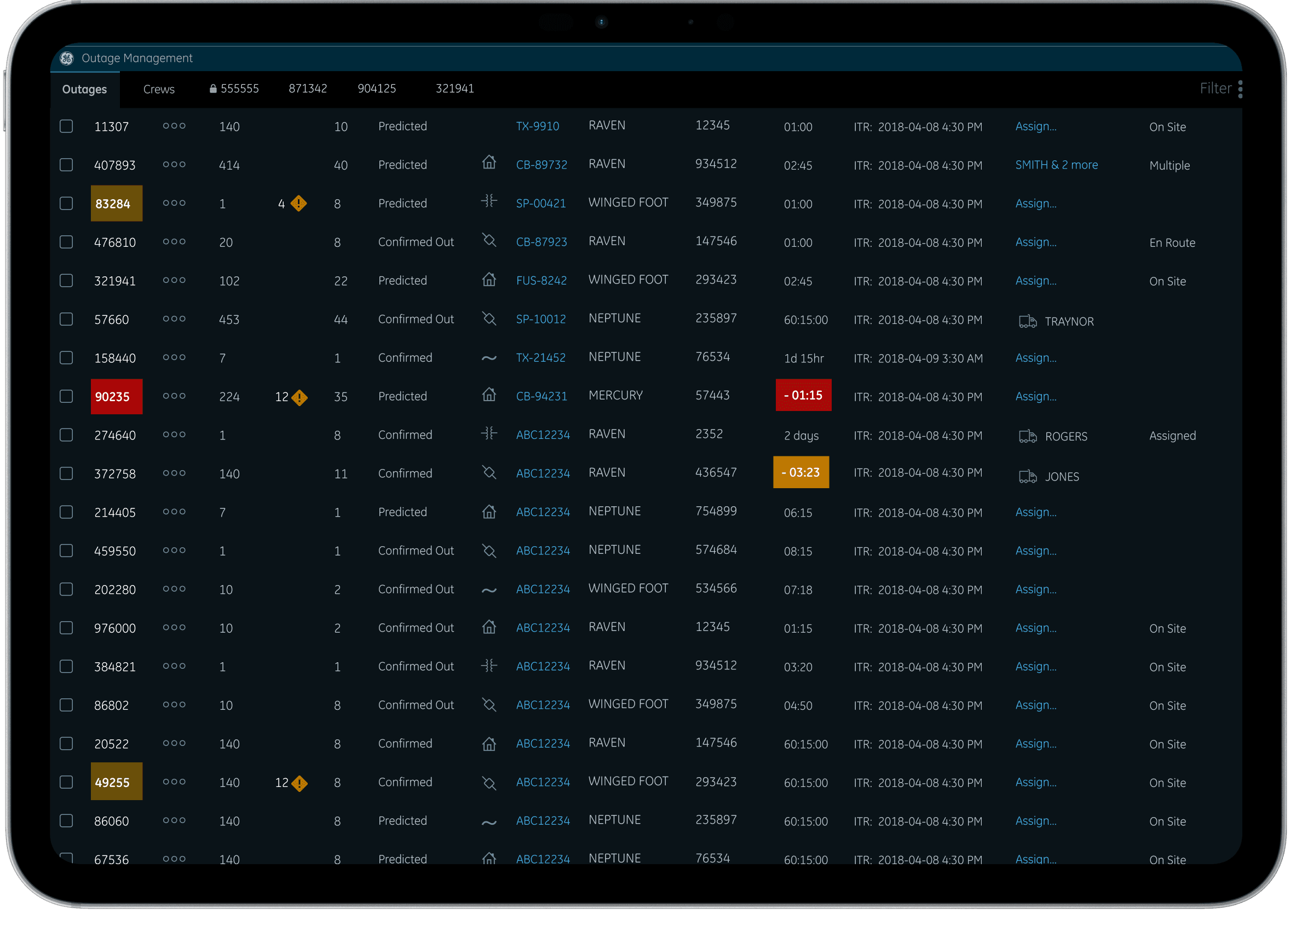Select checkbox for outage 321941
The height and width of the screenshot is (926, 1296).
pos(66,281)
